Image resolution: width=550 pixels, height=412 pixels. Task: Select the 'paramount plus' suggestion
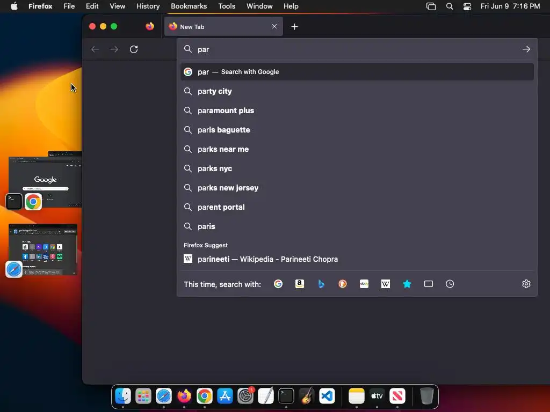357,111
